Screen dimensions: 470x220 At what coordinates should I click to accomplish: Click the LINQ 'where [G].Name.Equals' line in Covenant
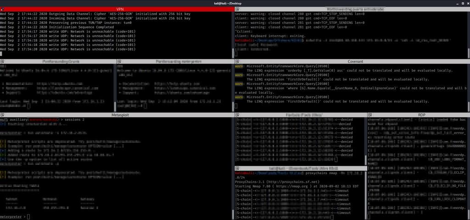click(356, 88)
